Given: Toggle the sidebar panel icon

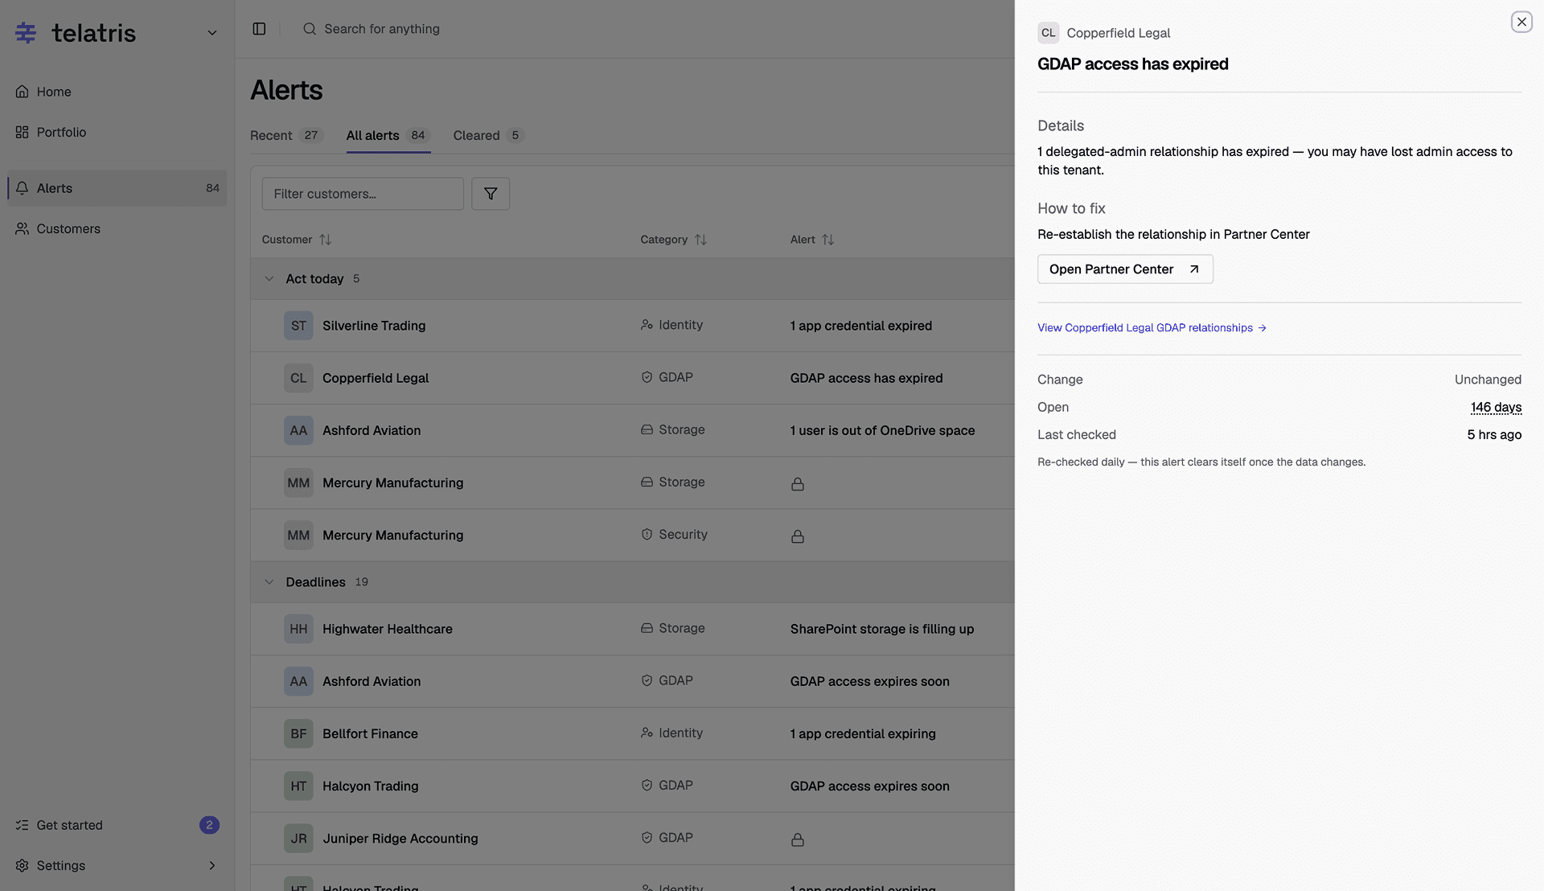Looking at the screenshot, I should coord(259,29).
